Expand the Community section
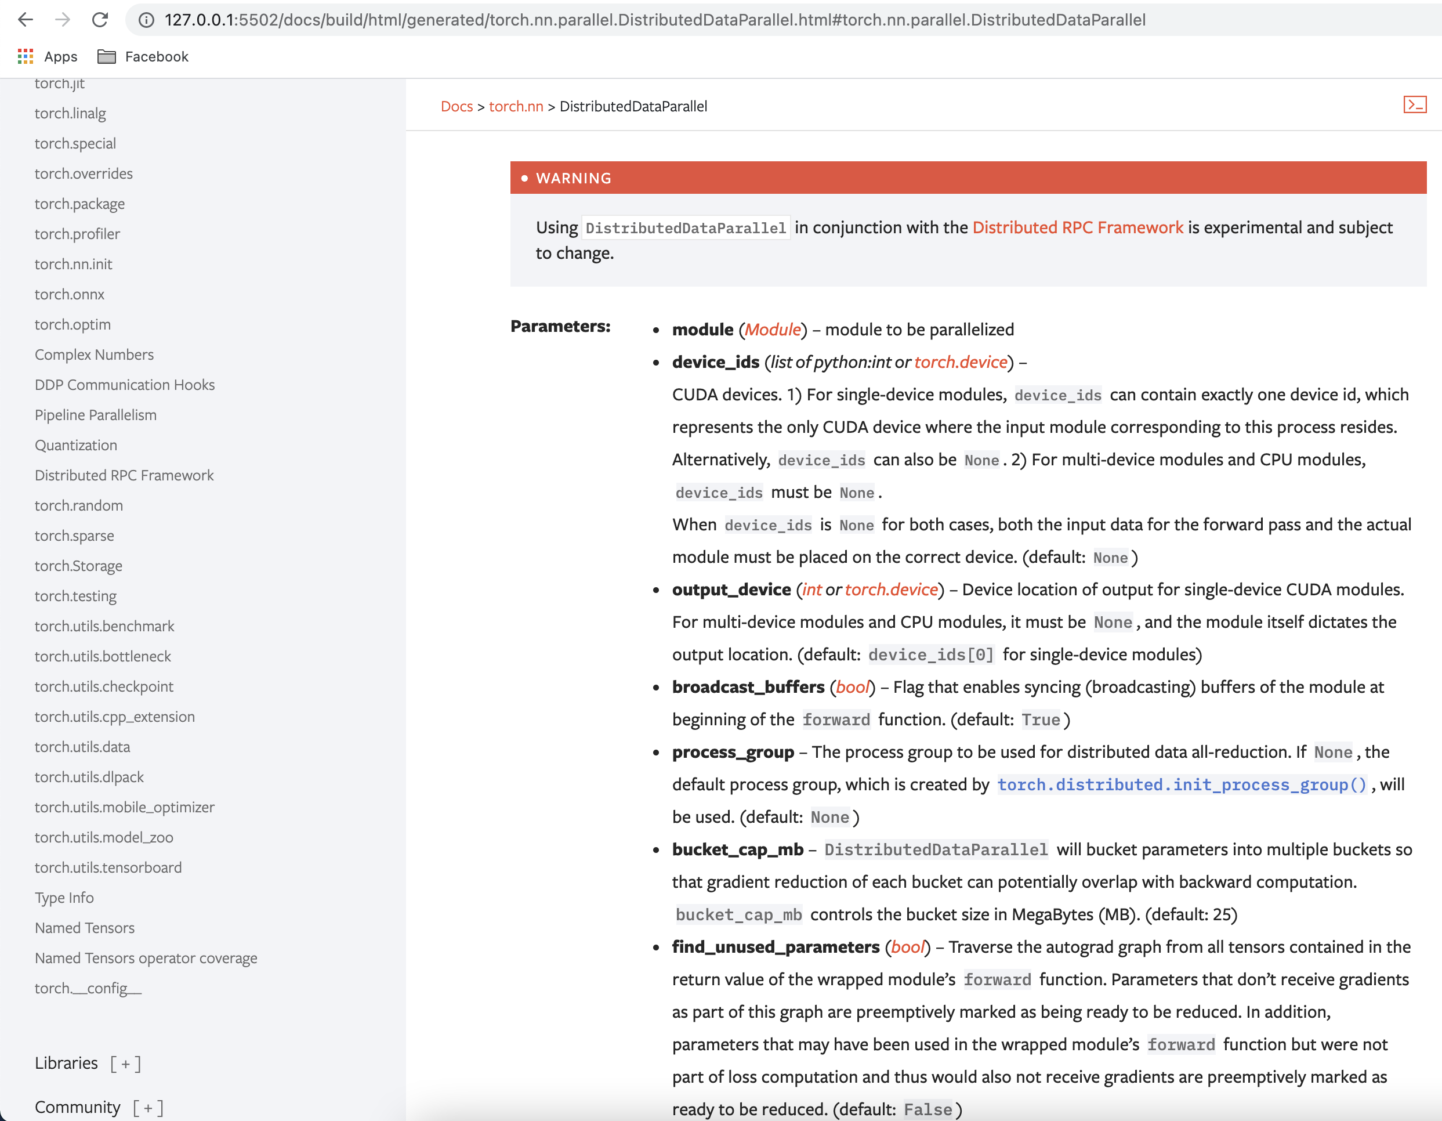This screenshot has height=1121, width=1442. (x=148, y=1107)
